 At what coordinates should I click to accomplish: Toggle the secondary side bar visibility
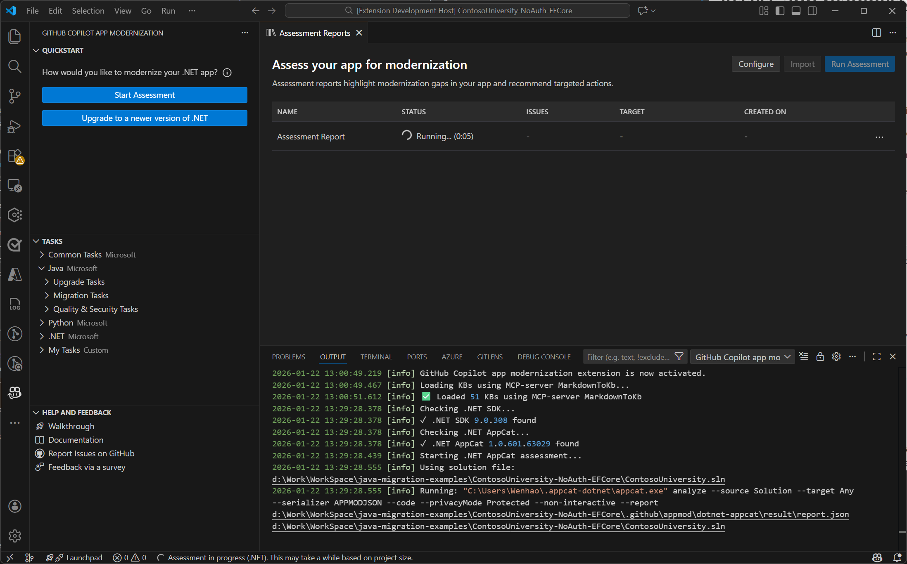812,10
